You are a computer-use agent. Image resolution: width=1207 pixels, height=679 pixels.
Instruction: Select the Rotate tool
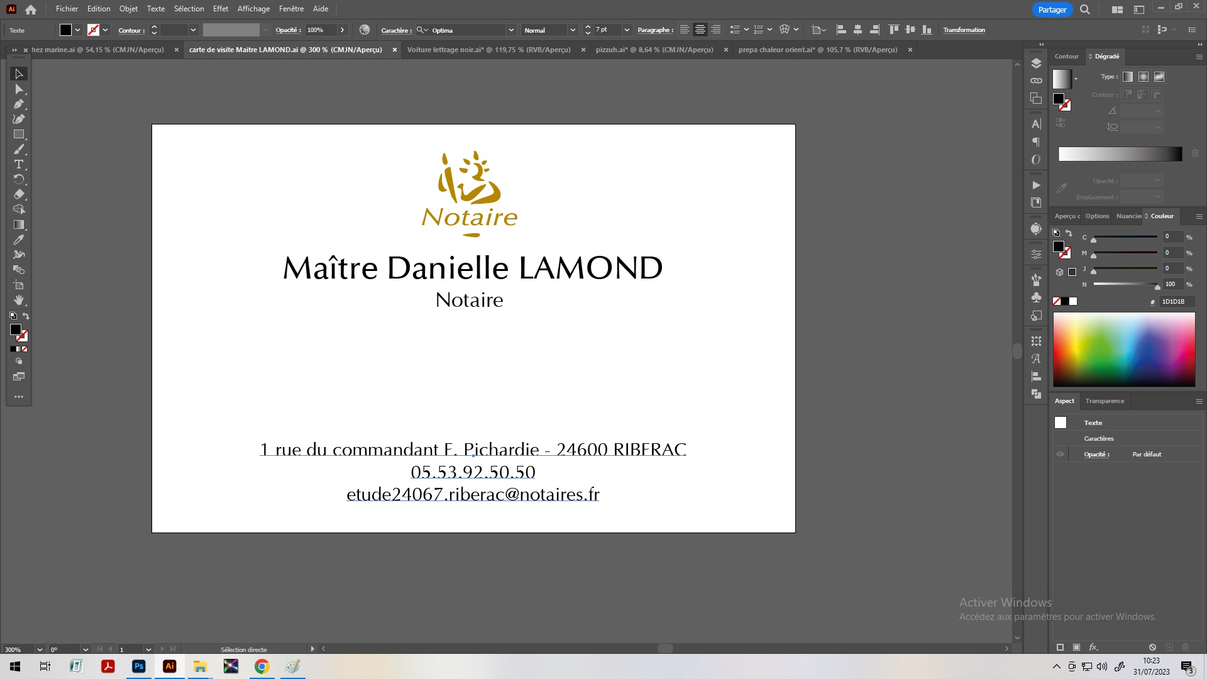[x=19, y=180]
